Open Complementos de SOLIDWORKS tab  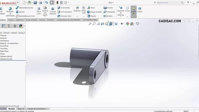click(68, 20)
